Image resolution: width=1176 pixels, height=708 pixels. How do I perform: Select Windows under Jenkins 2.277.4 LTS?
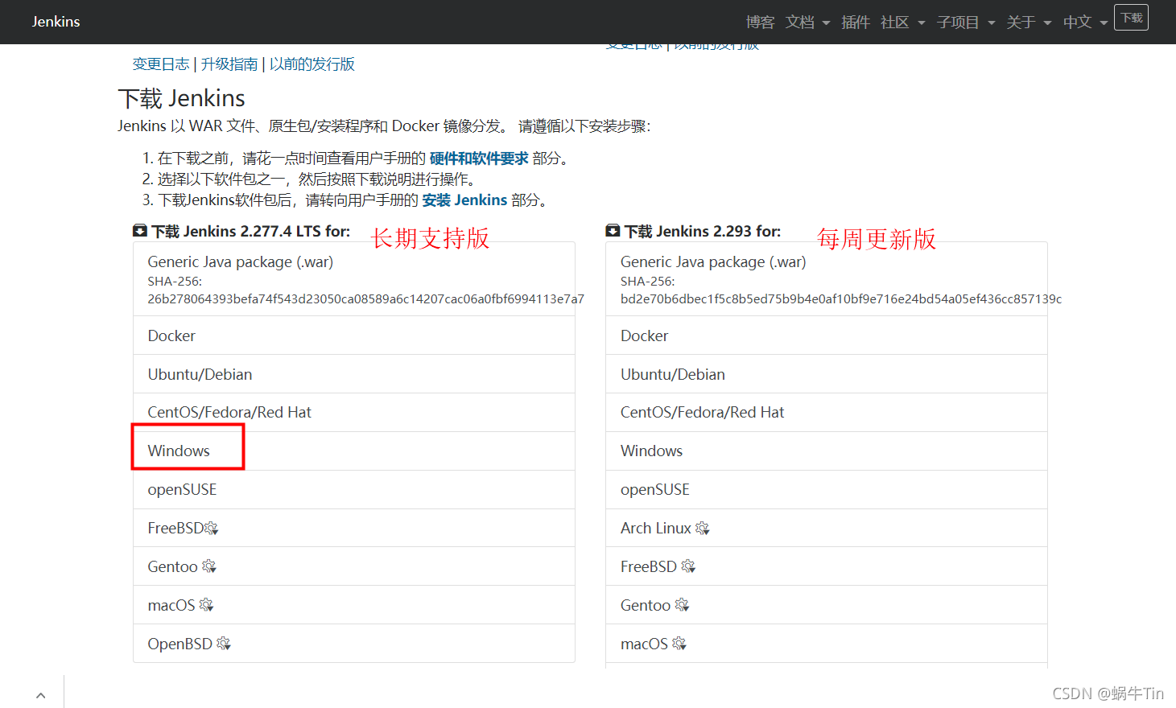(354, 451)
